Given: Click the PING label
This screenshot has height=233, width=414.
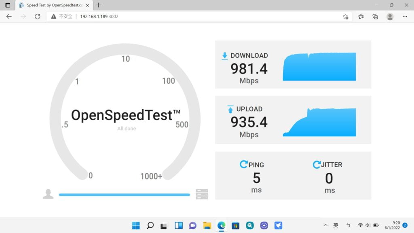Looking at the screenshot, I should point(256,165).
